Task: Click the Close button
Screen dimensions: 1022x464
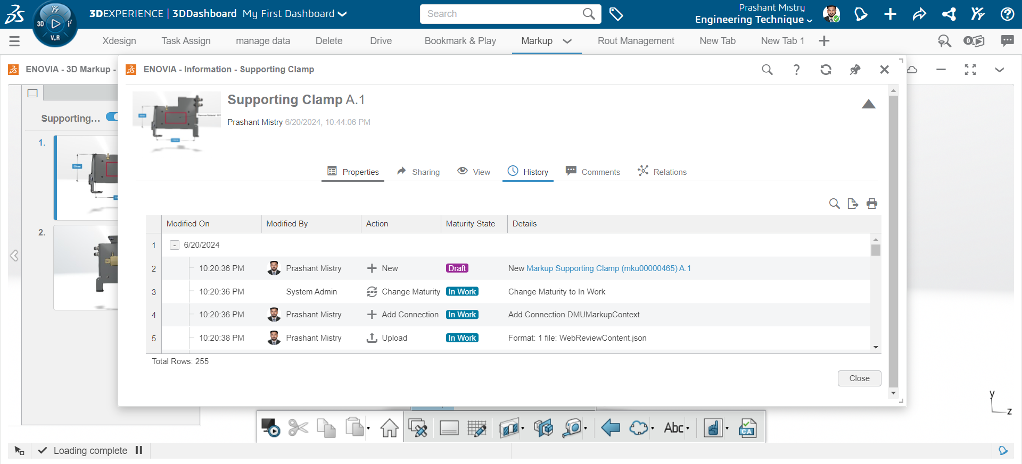Action: tap(859, 378)
